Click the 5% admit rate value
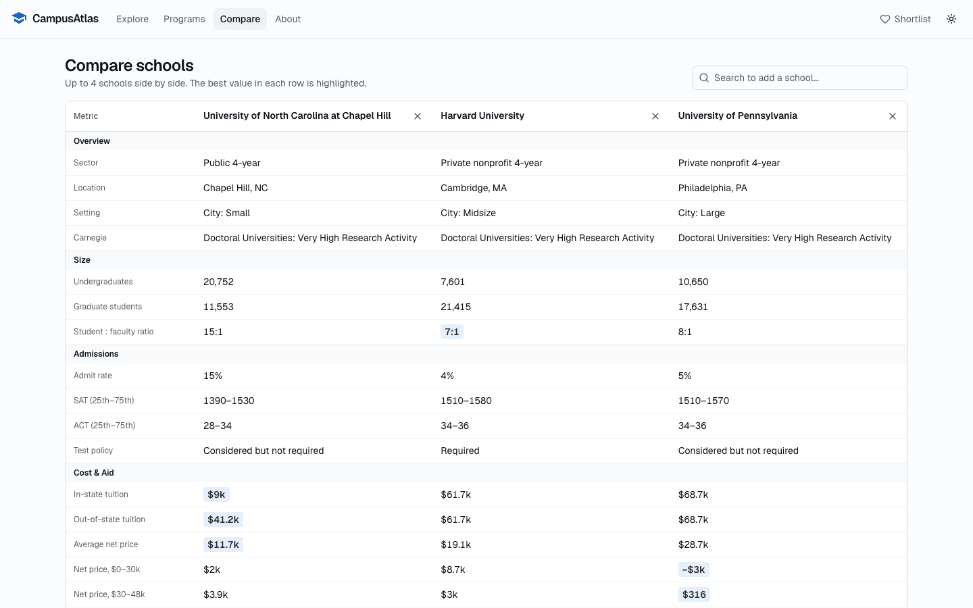Image resolution: width=973 pixels, height=608 pixels. coord(684,376)
